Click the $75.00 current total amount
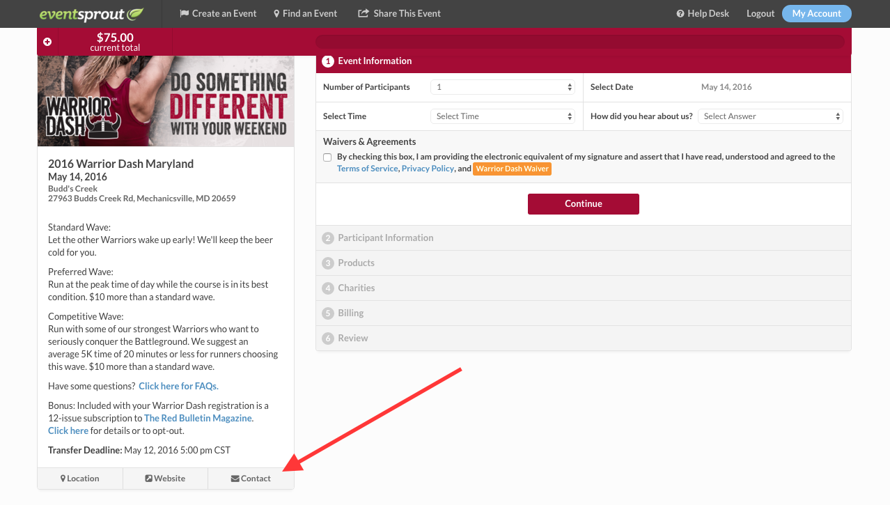 click(115, 38)
